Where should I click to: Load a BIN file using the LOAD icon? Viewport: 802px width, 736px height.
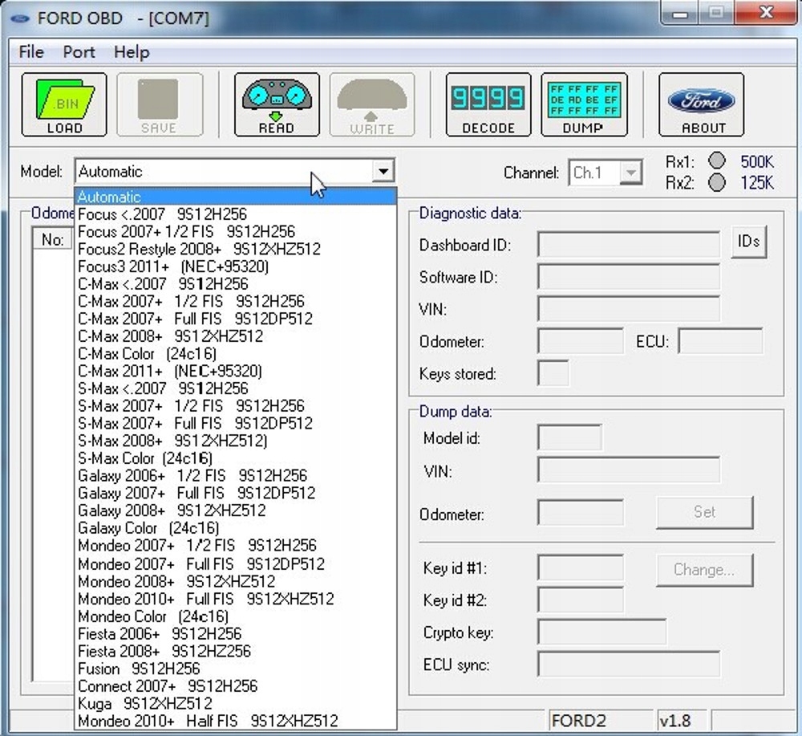tap(63, 104)
